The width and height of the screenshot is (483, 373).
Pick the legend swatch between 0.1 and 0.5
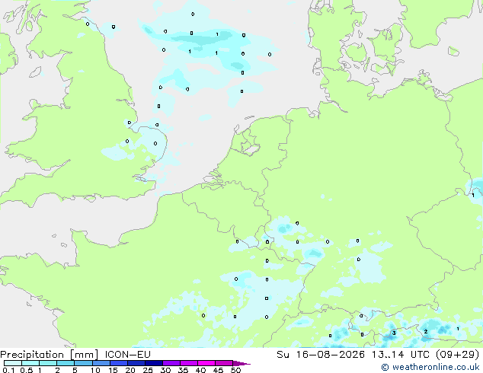pos(13,363)
